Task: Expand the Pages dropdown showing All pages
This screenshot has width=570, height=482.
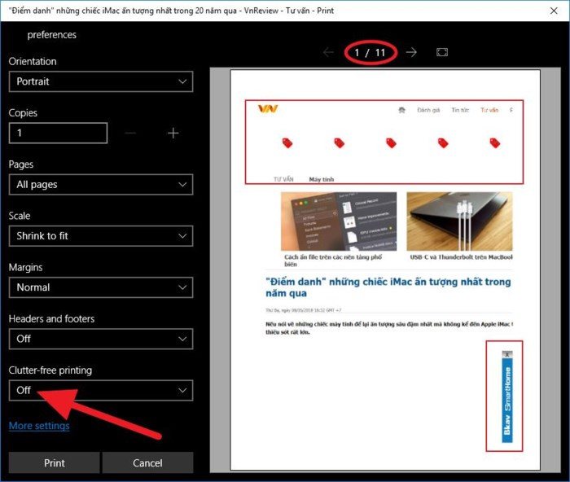Action: [x=100, y=185]
